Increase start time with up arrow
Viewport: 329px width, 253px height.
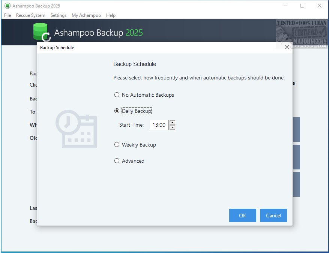[172, 123]
